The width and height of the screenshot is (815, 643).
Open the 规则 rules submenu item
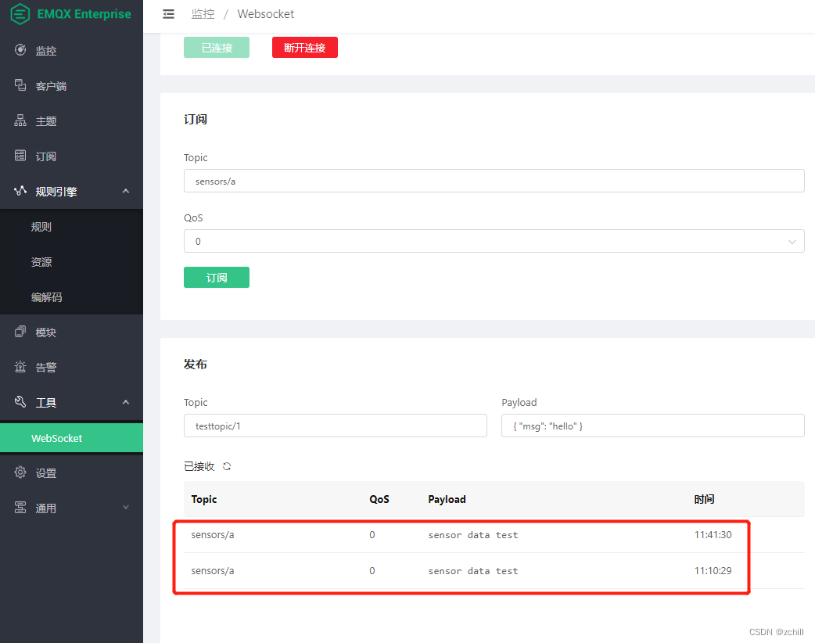coord(71,227)
